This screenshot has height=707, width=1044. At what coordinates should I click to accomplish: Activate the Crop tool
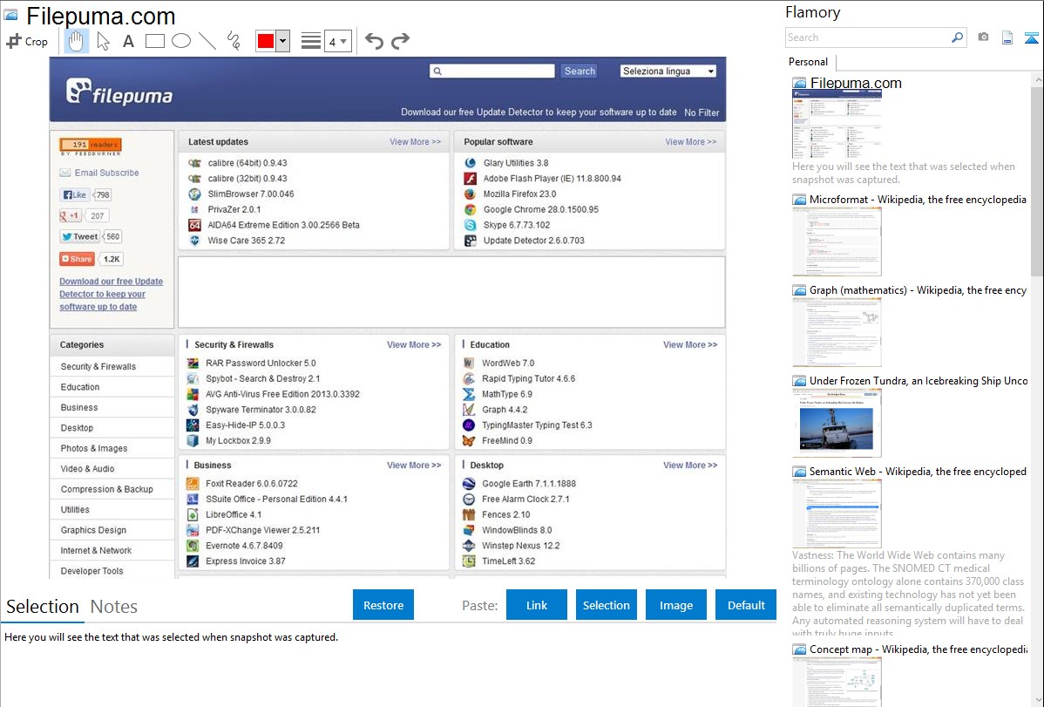[x=27, y=41]
